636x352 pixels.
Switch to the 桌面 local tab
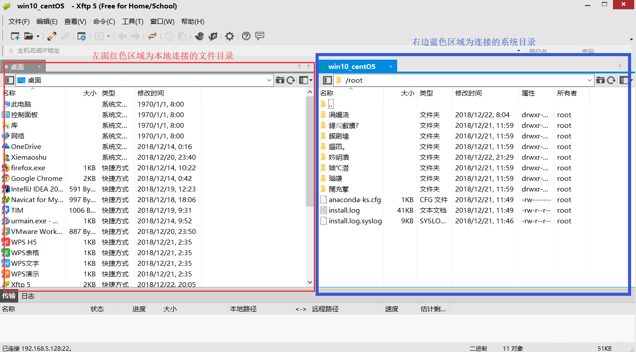point(18,67)
